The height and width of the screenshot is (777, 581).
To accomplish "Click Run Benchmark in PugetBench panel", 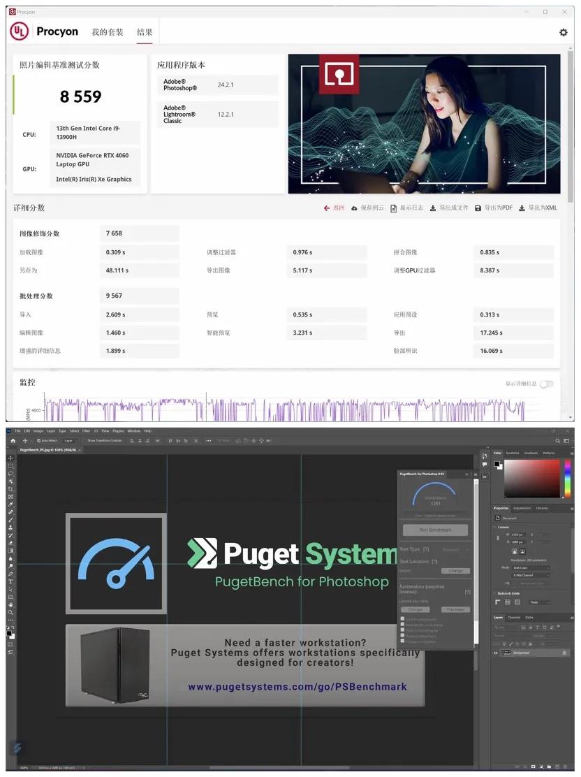I will [x=435, y=530].
